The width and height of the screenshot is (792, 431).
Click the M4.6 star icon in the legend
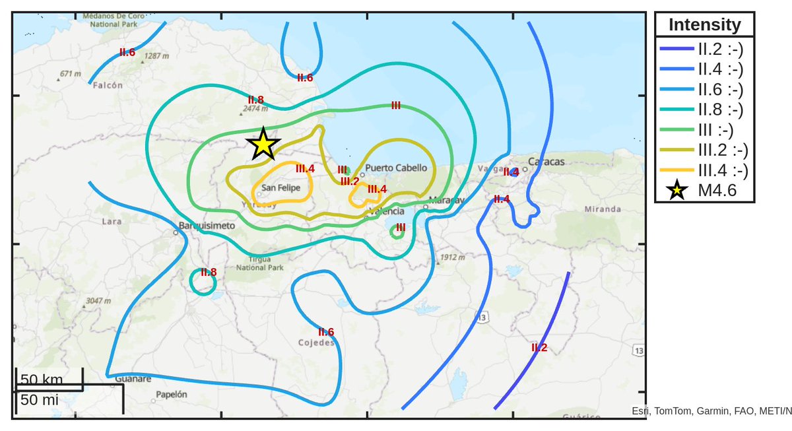click(x=676, y=191)
